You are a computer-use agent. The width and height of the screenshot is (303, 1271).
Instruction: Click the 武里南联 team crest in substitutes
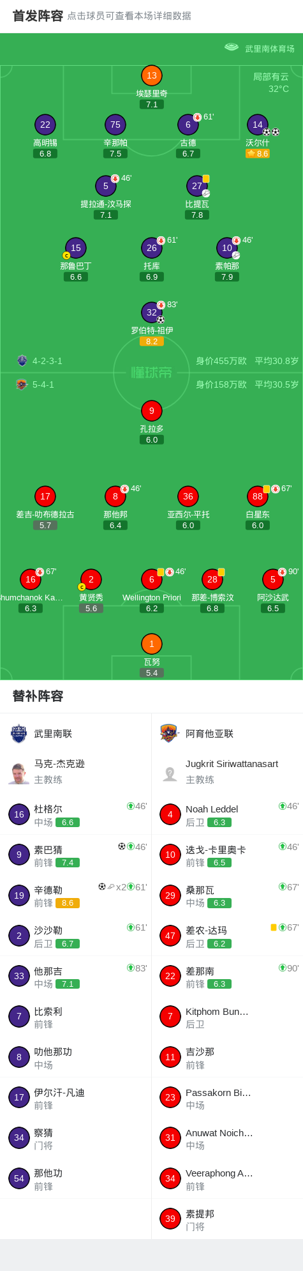click(19, 733)
